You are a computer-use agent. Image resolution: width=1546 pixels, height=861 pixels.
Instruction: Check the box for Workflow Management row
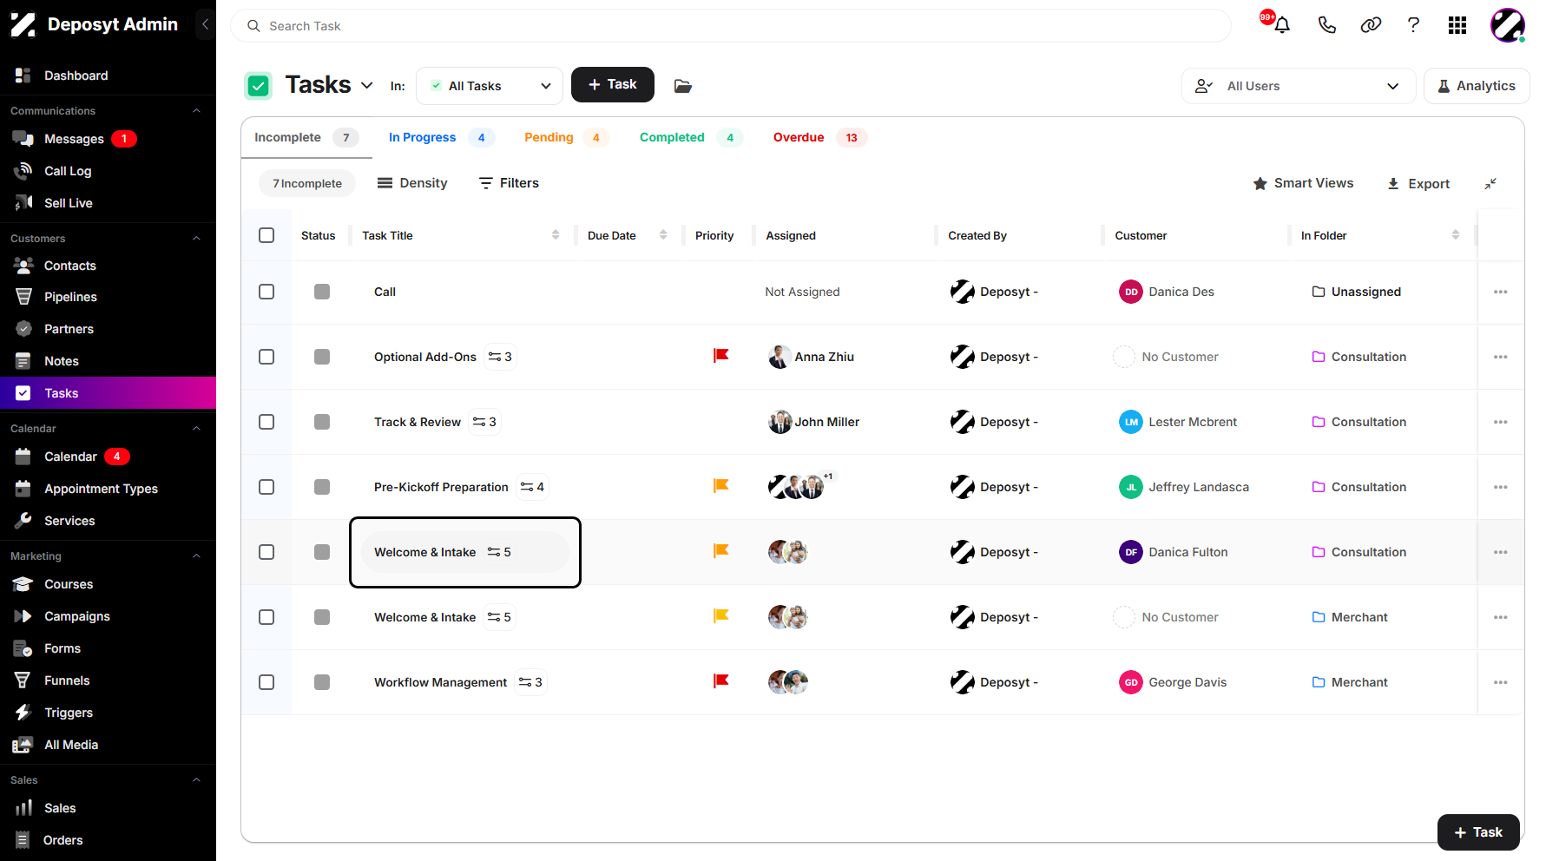tap(266, 682)
